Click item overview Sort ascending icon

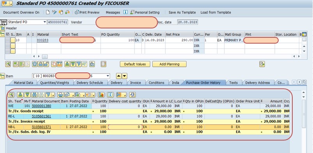click(67, 64)
